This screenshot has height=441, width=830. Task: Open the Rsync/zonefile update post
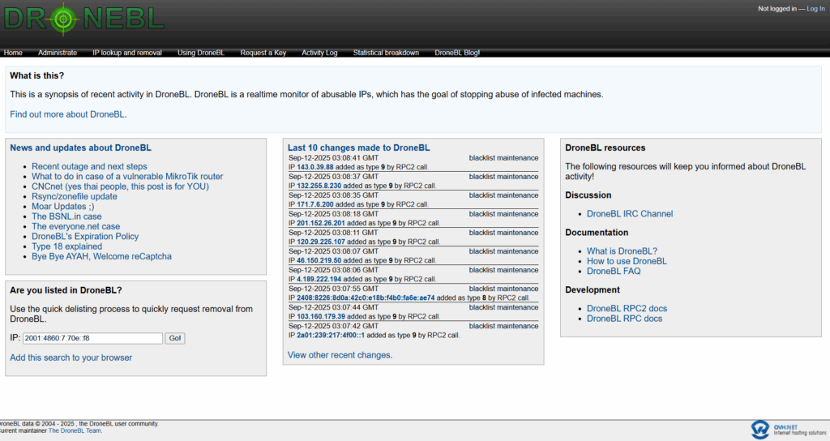[x=74, y=196]
